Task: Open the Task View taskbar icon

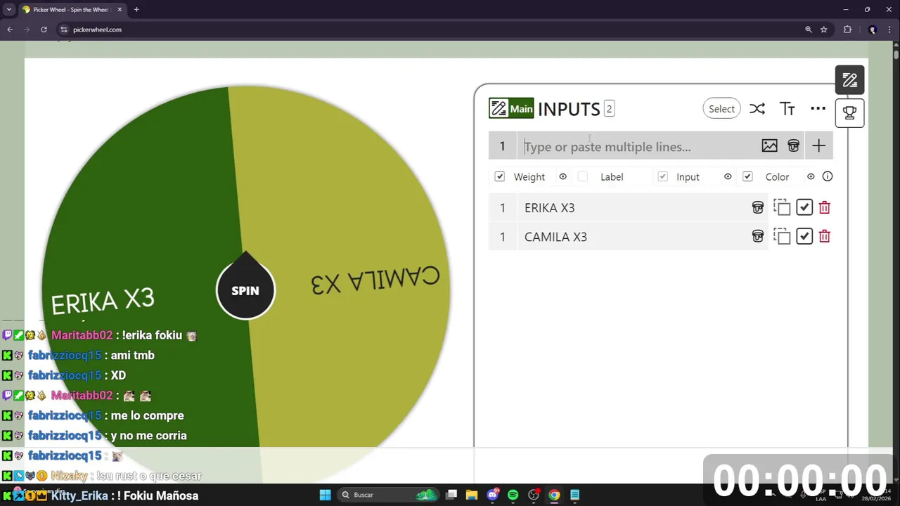Action: click(451, 495)
